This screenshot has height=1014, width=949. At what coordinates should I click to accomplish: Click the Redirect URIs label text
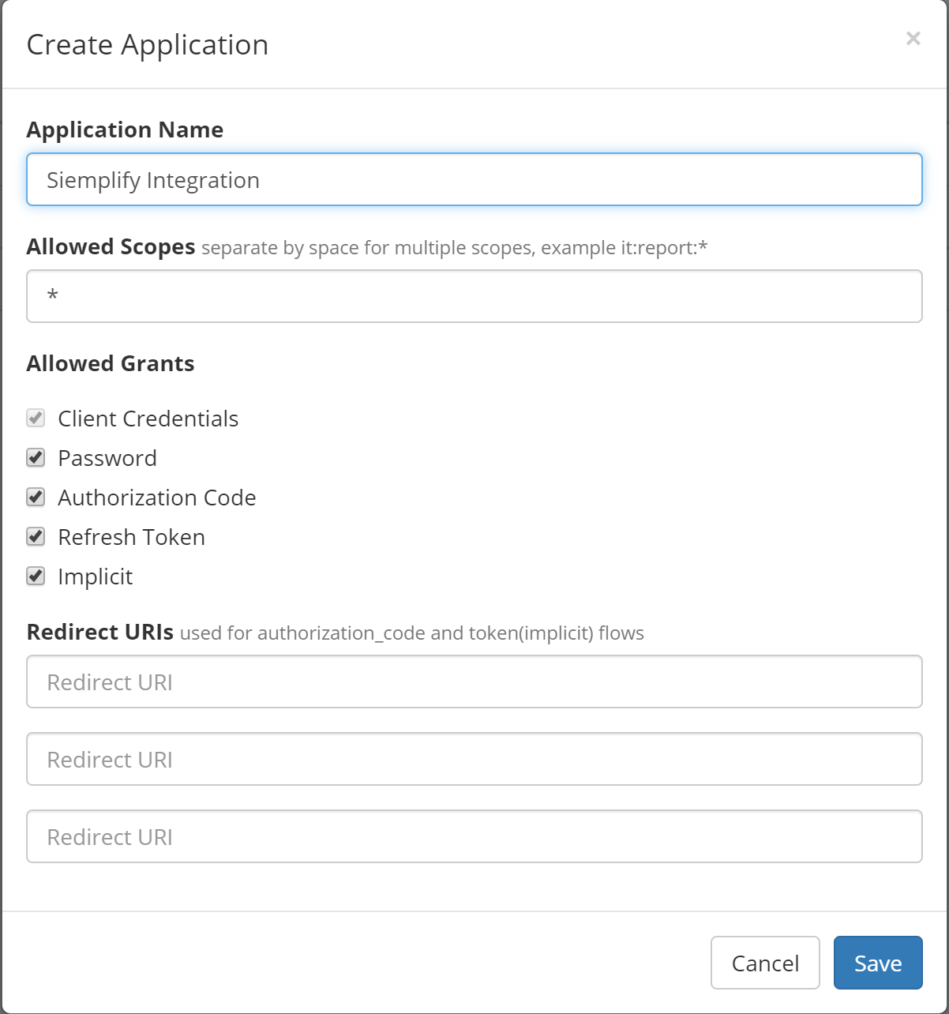coord(99,632)
